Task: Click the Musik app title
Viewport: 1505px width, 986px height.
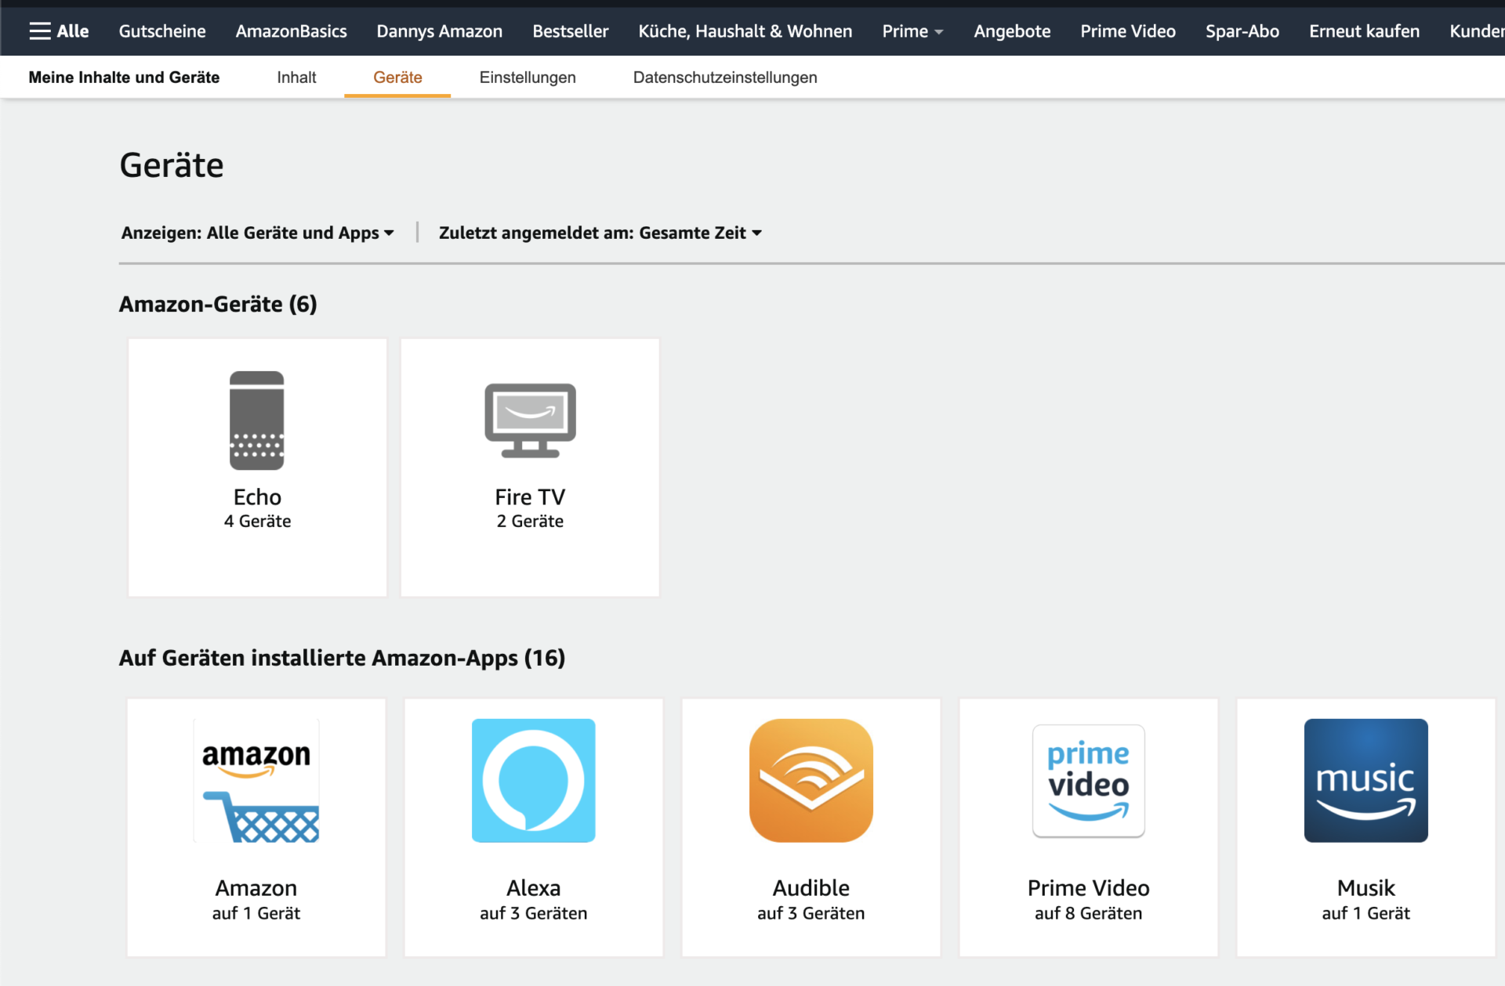Action: click(1366, 888)
